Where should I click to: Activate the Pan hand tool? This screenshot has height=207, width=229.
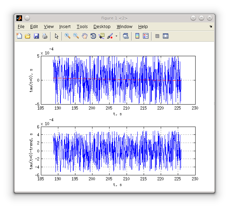[x=85, y=36]
